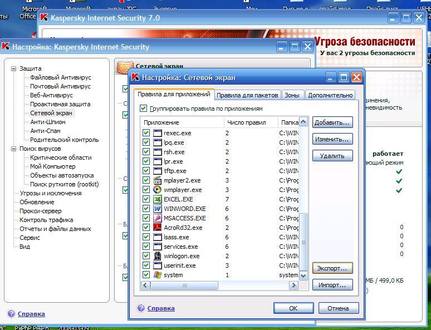Sort by Число правил column header
Image resolution: width=431 pixels, height=330 pixels.
pyautogui.click(x=251, y=122)
